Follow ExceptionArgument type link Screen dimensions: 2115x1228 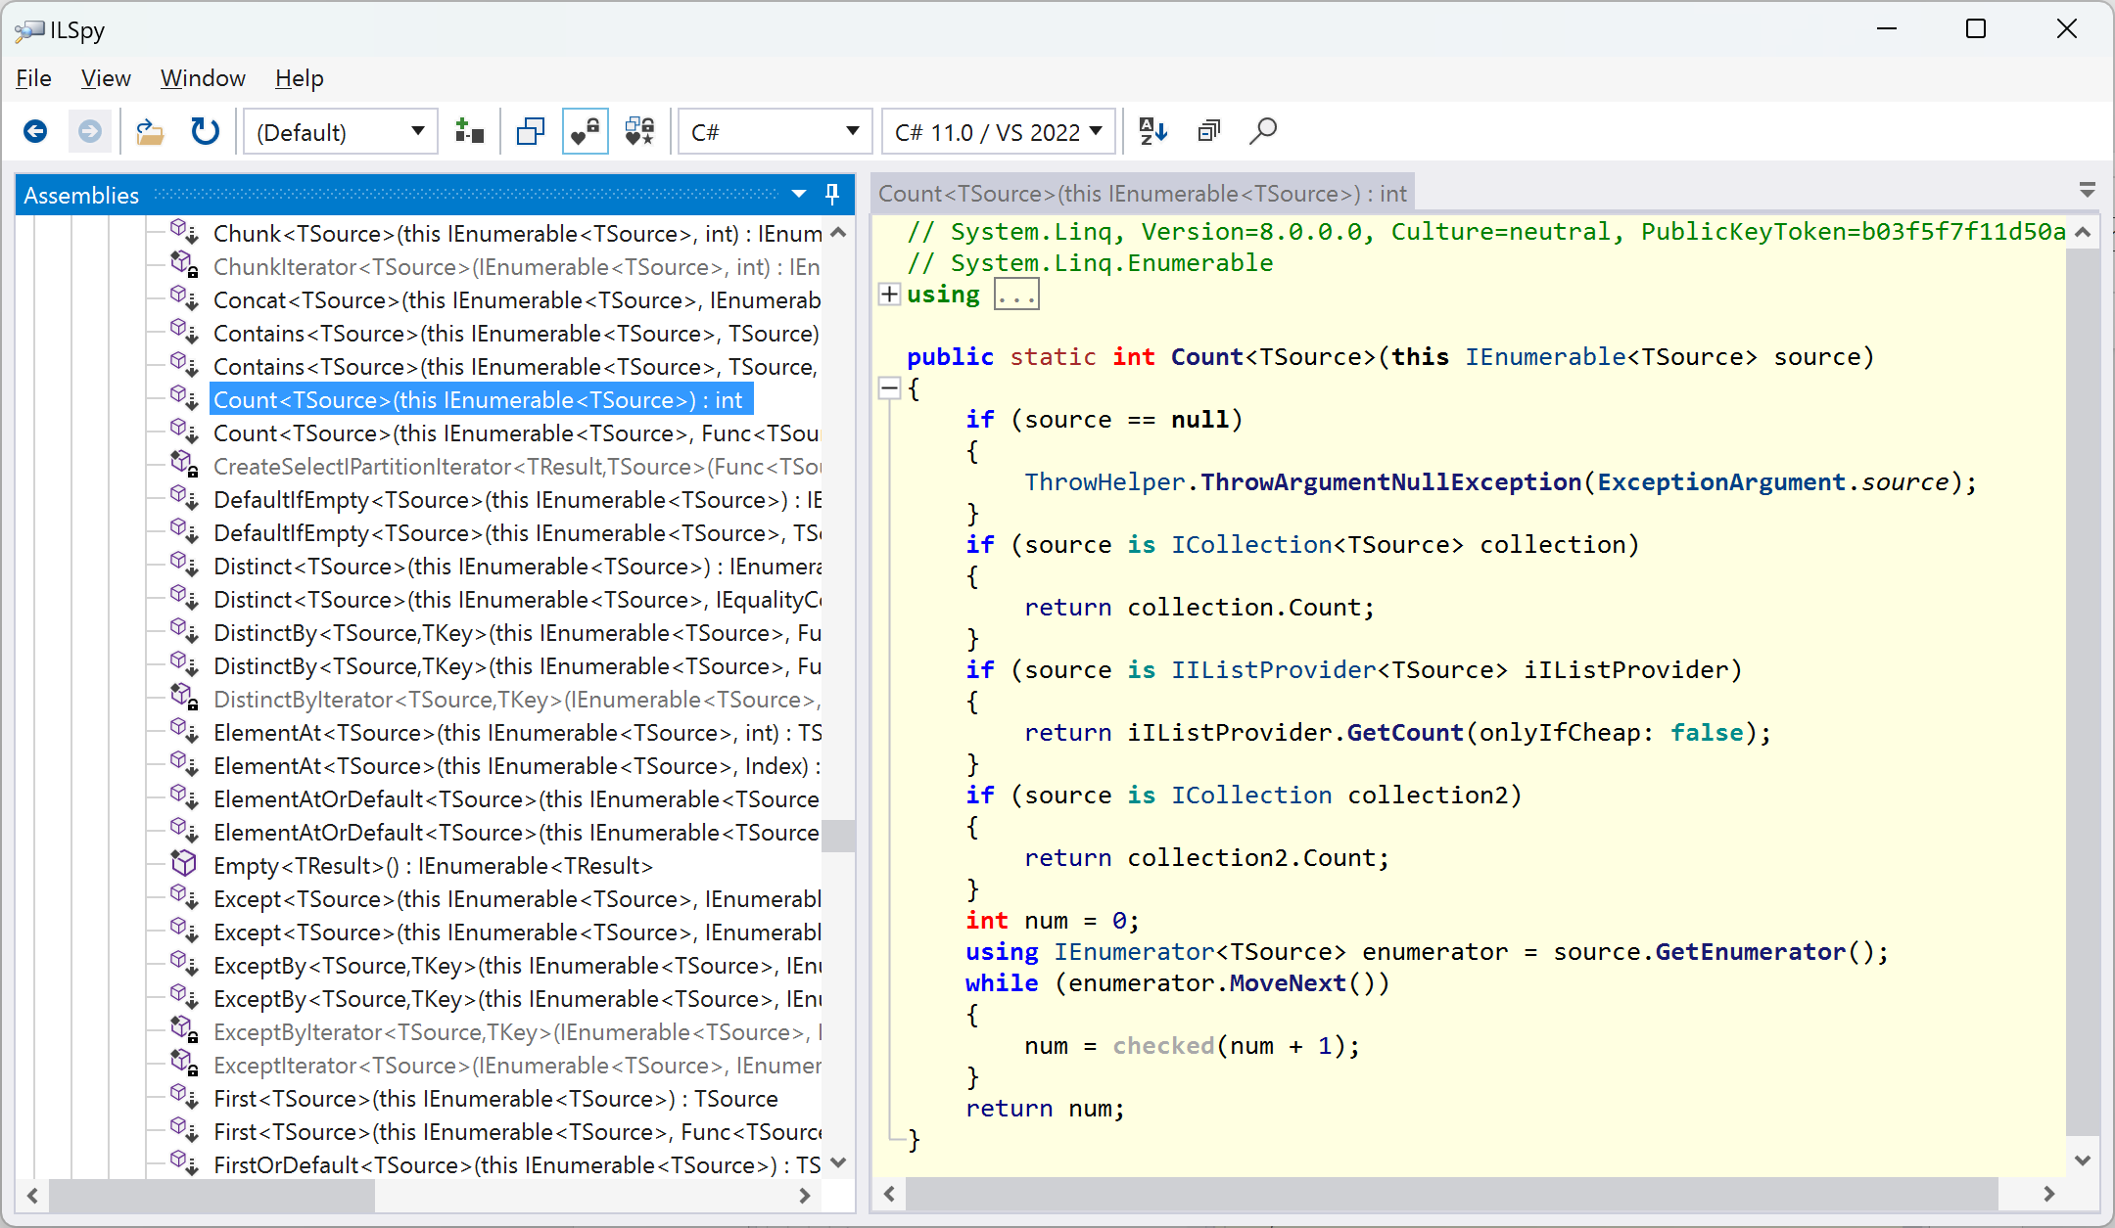click(1721, 482)
